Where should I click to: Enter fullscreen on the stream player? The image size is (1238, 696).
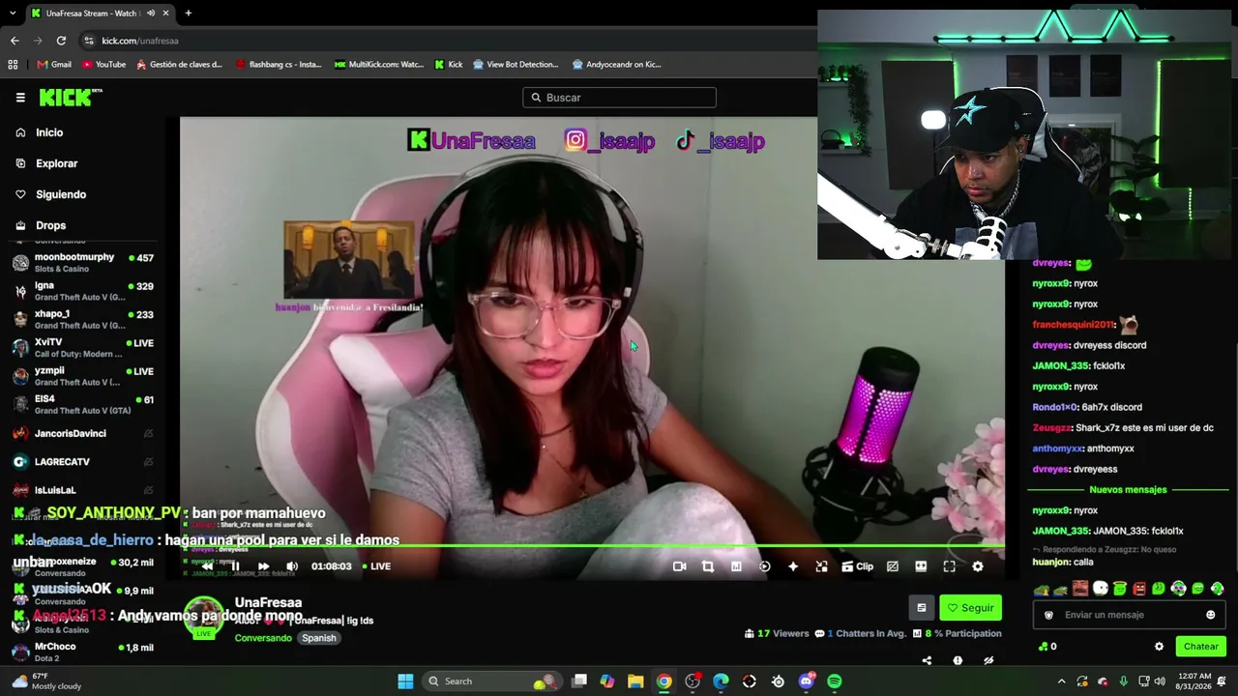coord(949,566)
